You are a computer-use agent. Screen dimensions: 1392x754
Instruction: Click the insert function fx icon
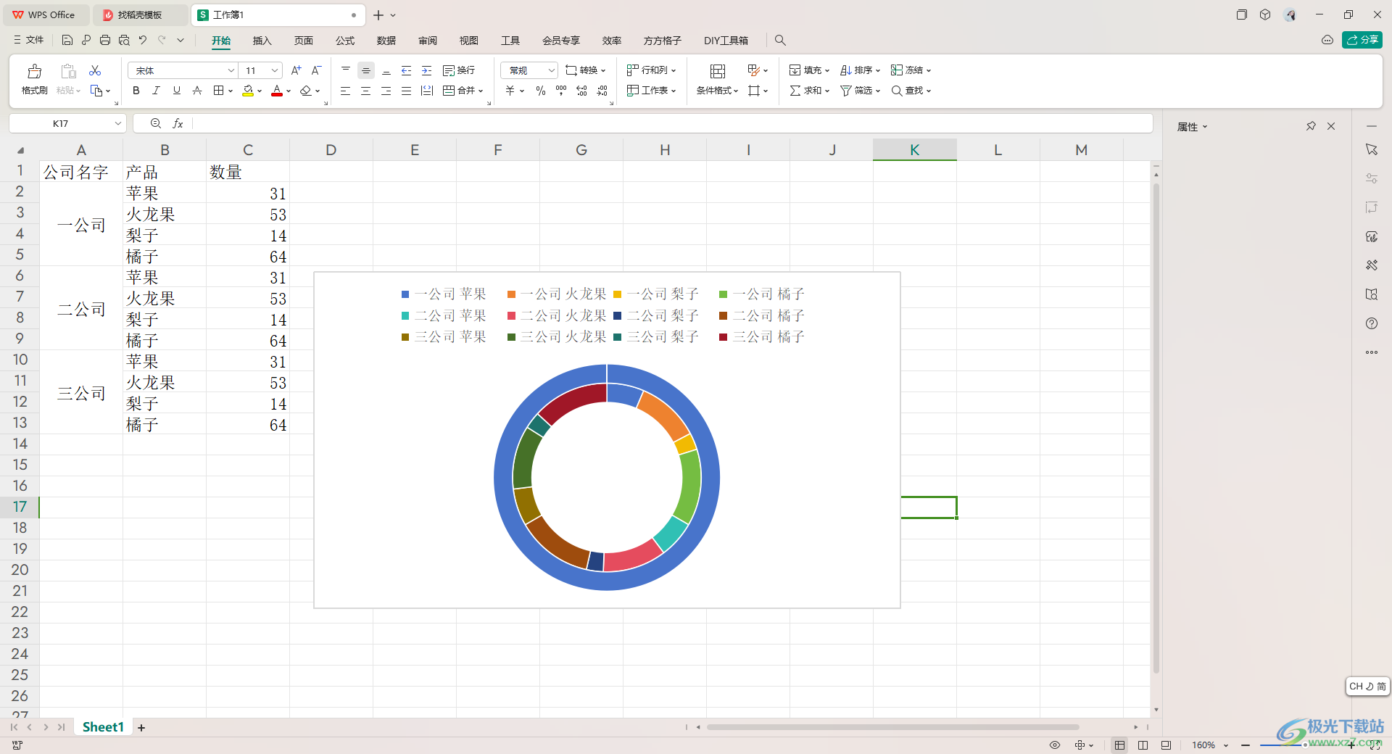pos(178,123)
